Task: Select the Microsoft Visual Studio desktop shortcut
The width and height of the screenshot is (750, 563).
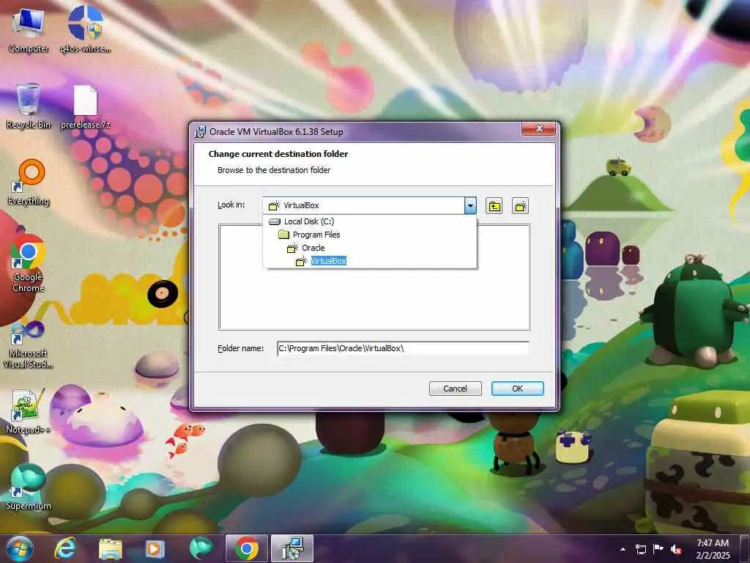Action: [28, 345]
